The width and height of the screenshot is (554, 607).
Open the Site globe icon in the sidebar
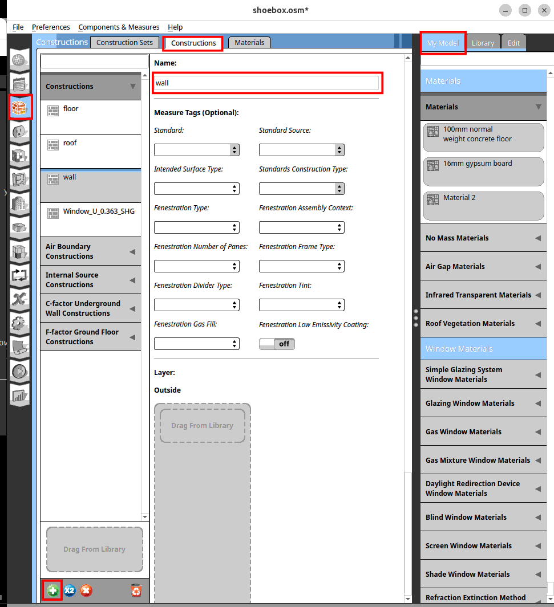pyautogui.click(x=21, y=60)
